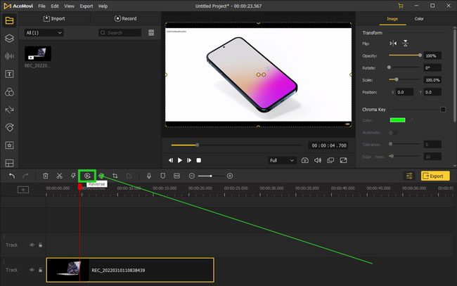This screenshot has width=457, height=286.
Task: Play the preview video
Action: coord(180,160)
